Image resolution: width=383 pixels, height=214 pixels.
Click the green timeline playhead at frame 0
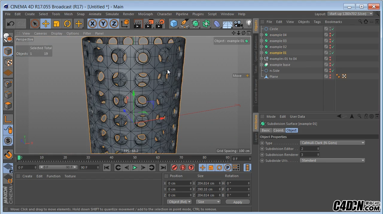19,157
